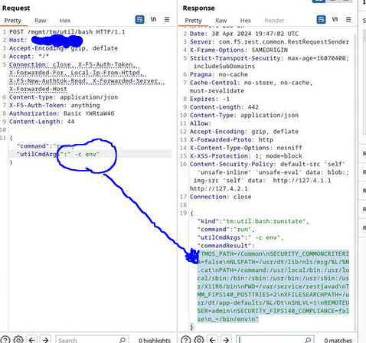
Task: Open the Response panel Raw tab
Action: click(x=221, y=21)
